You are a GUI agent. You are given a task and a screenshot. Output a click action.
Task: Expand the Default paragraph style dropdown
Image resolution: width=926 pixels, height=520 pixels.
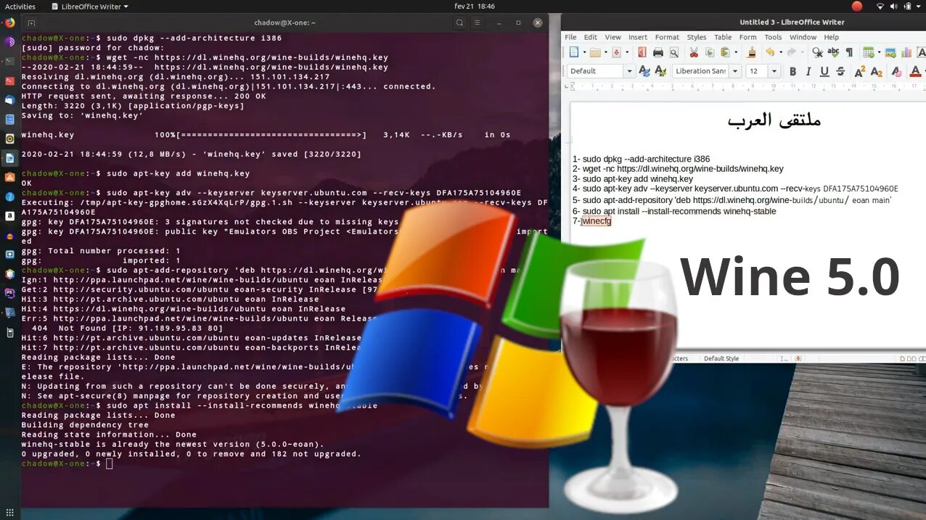[x=629, y=71]
